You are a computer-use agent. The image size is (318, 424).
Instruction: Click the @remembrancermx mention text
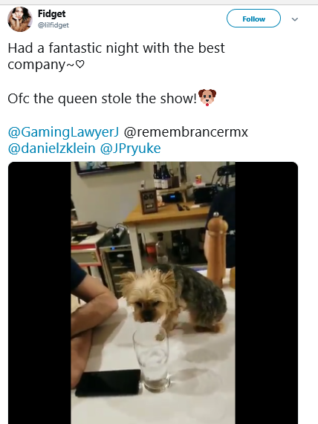click(x=186, y=132)
